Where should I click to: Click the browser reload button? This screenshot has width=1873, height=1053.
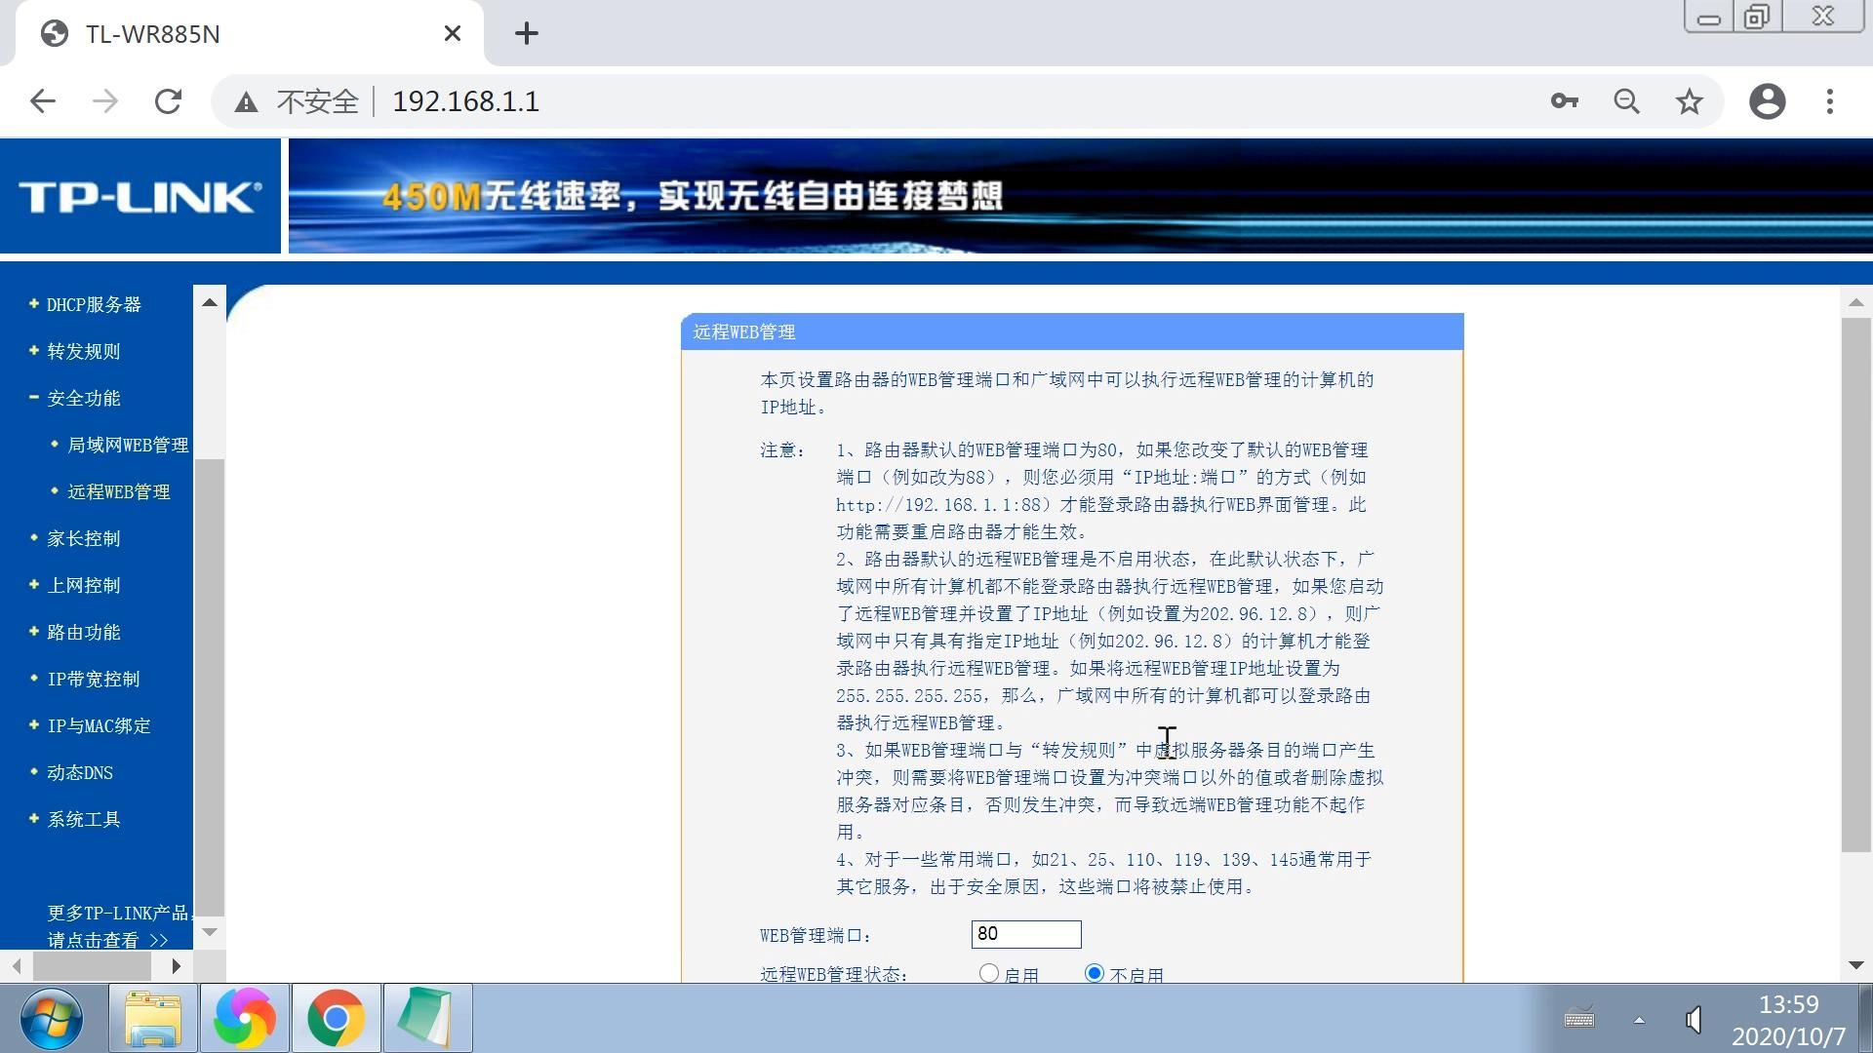tap(168, 101)
